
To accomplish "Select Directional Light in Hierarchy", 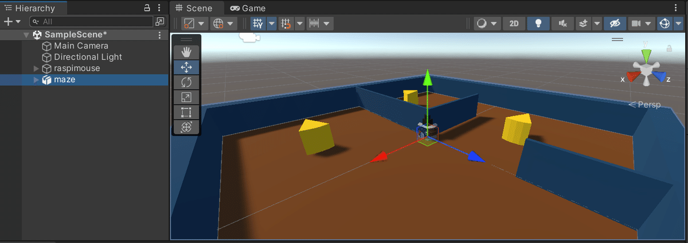I will (88, 57).
